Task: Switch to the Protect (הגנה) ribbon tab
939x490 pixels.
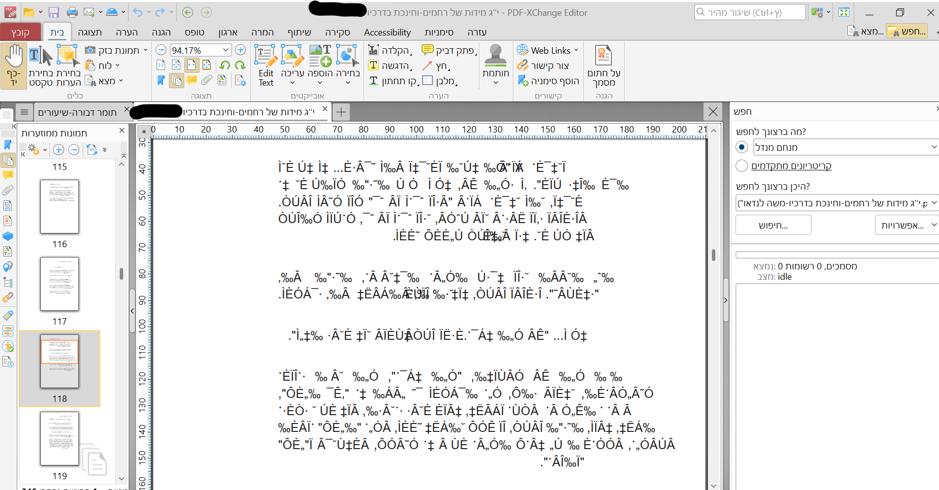Action: [x=161, y=32]
